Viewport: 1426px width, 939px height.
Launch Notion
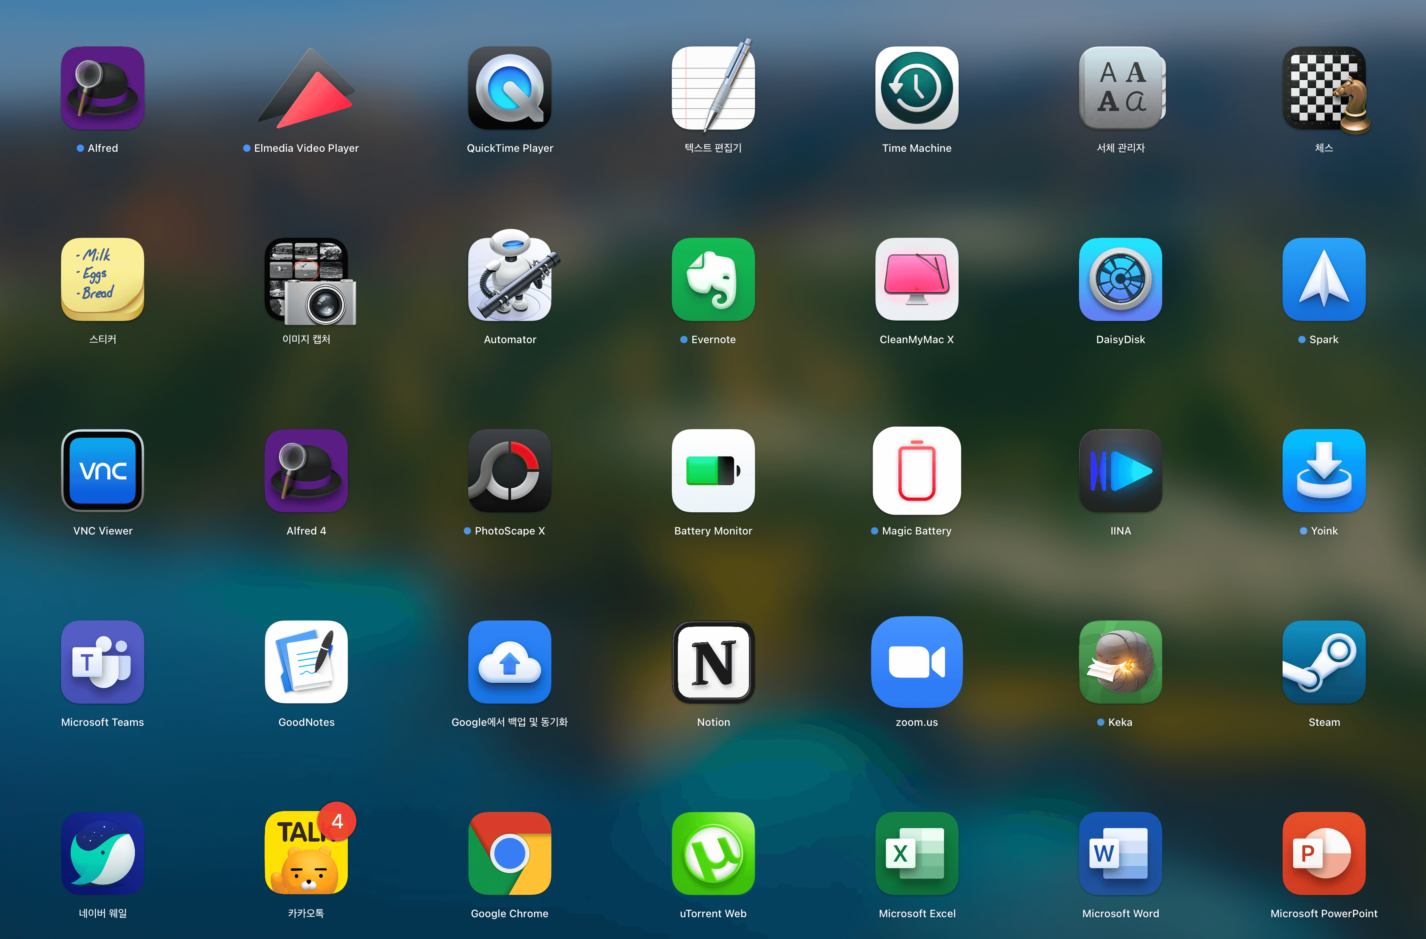click(x=713, y=662)
